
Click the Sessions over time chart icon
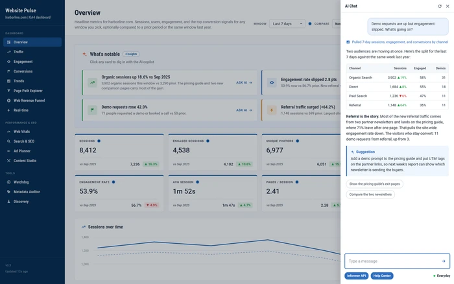pos(84,227)
